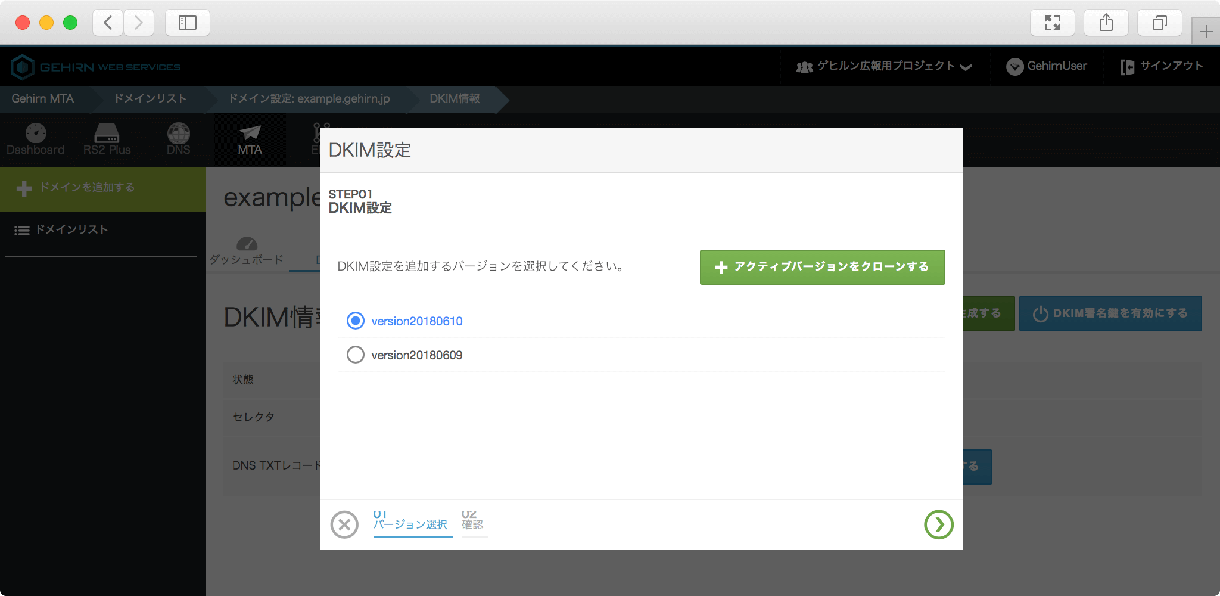Click the Gehirn Web Services logo

tap(95, 67)
